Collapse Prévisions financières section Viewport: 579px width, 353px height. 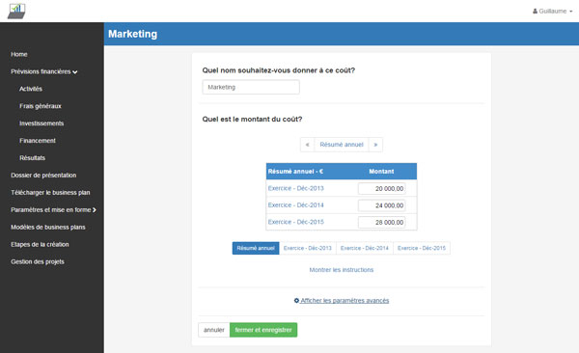click(44, 71)
